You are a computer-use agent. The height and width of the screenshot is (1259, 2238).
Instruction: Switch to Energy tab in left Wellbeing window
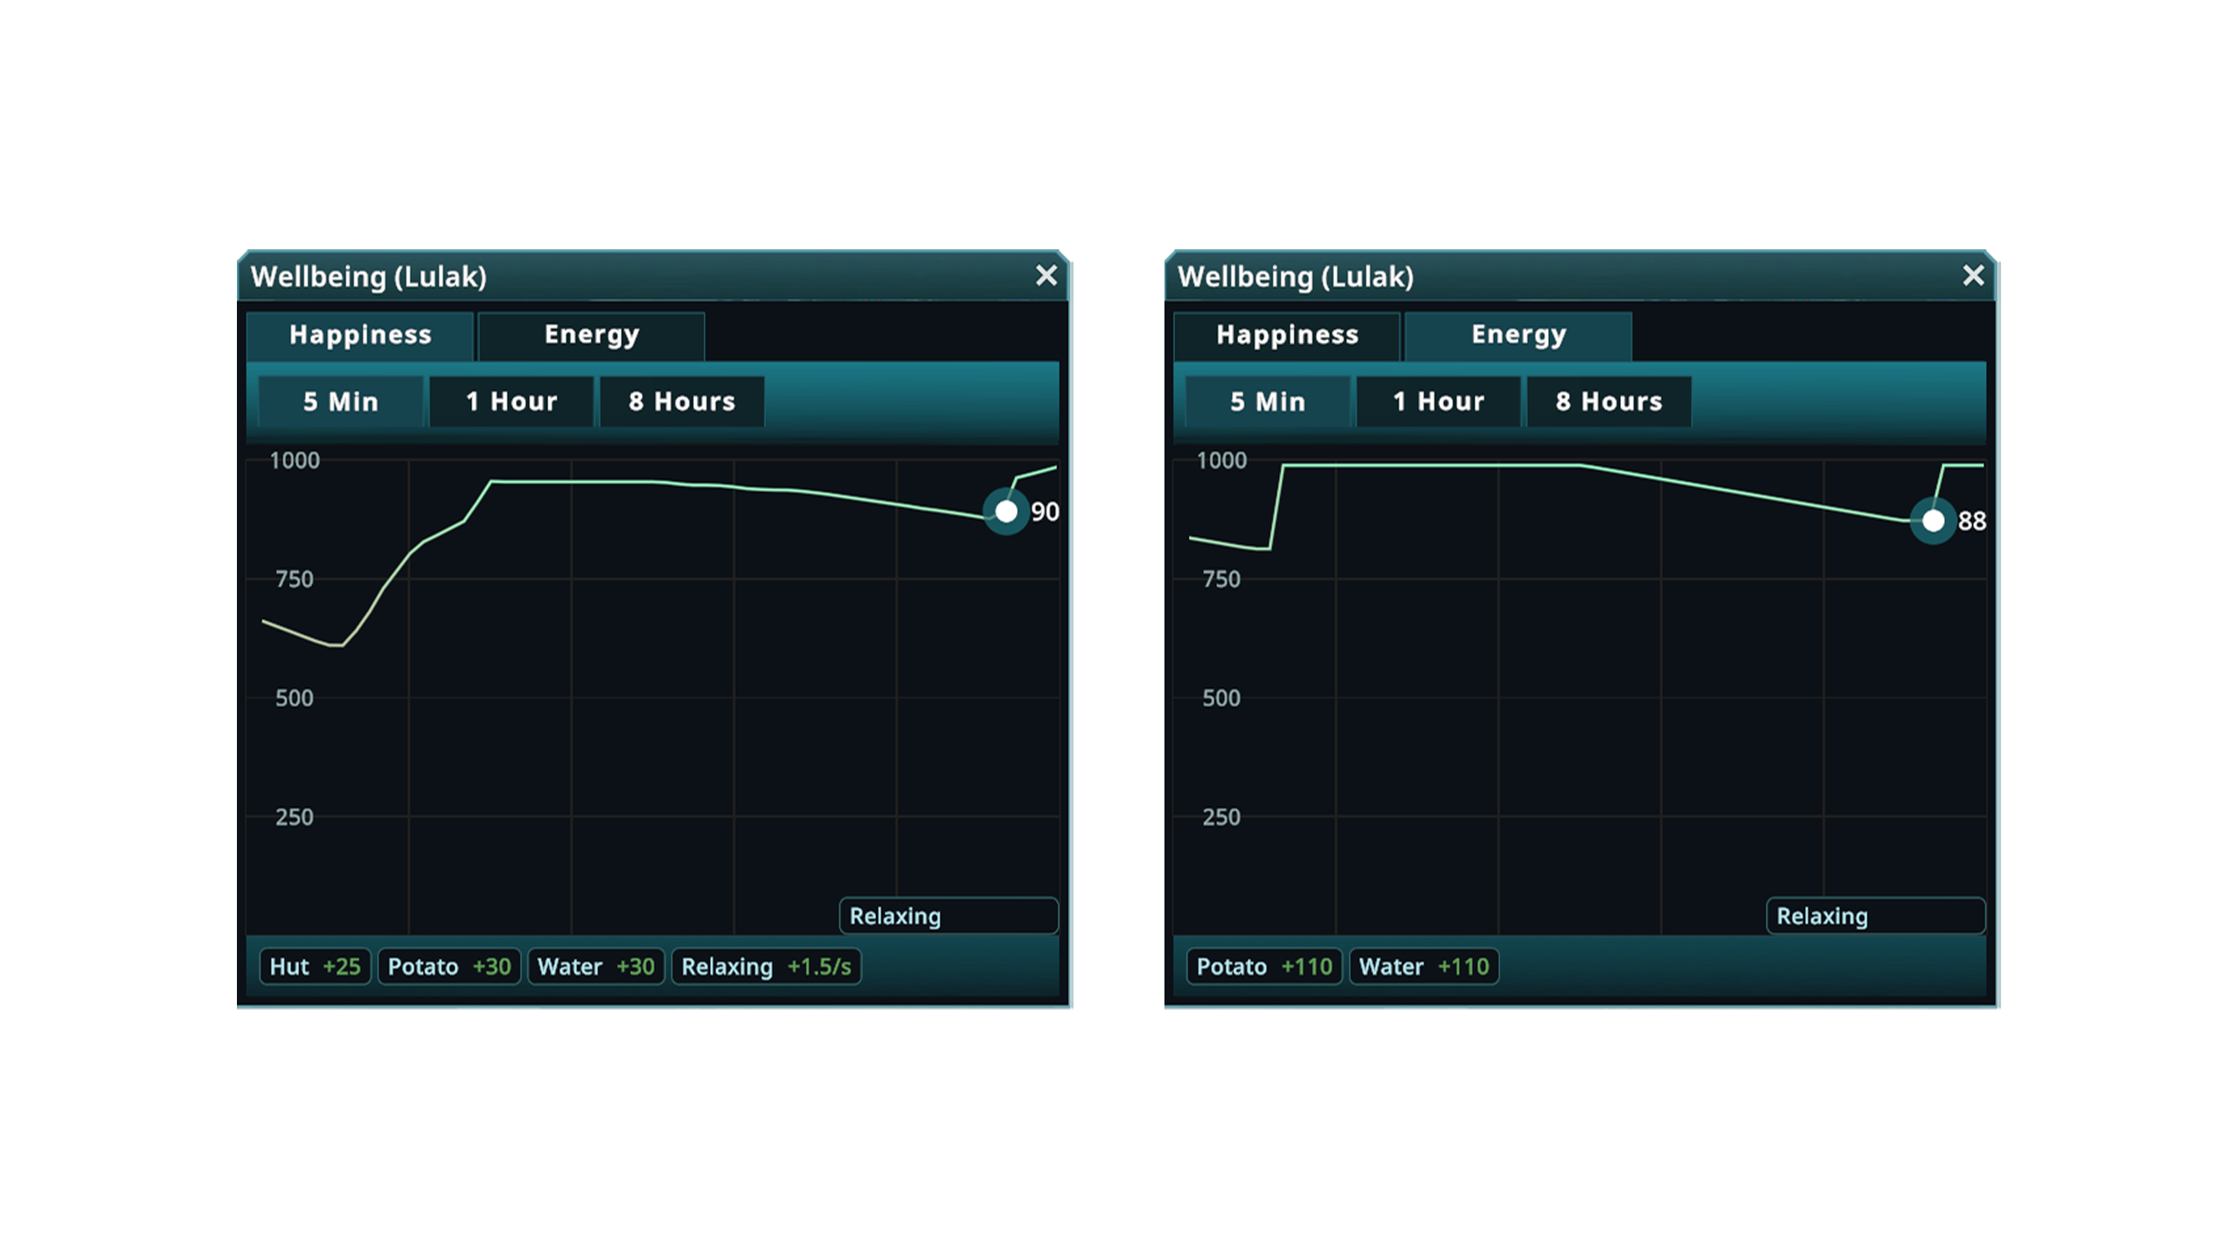(x=592, y=335)
